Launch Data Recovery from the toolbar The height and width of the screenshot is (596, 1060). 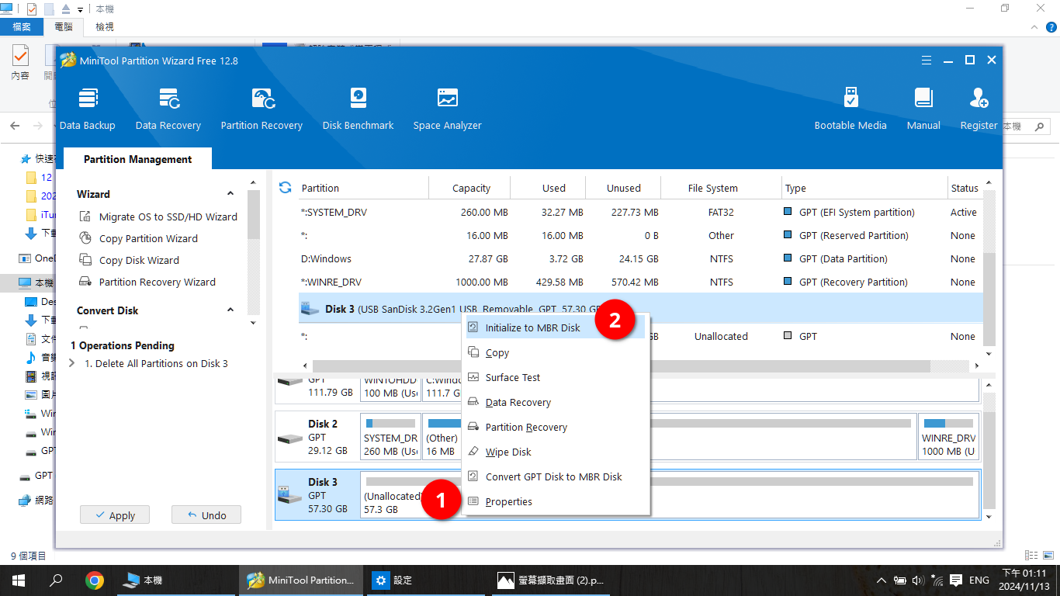click(168, 109)
